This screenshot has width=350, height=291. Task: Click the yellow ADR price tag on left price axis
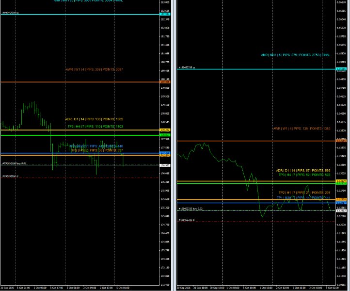(x=165, y=130)
